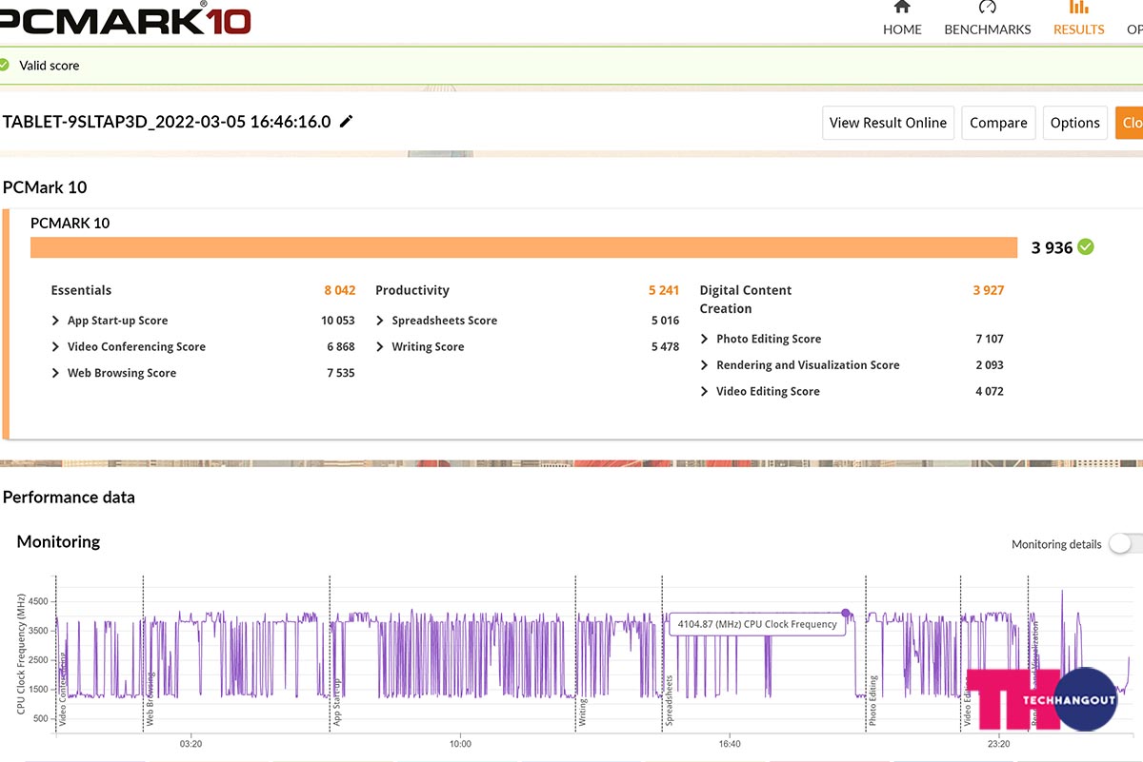
Task: Expand Rendering and Visualization Score row
Action: click(x=705, y=365)
